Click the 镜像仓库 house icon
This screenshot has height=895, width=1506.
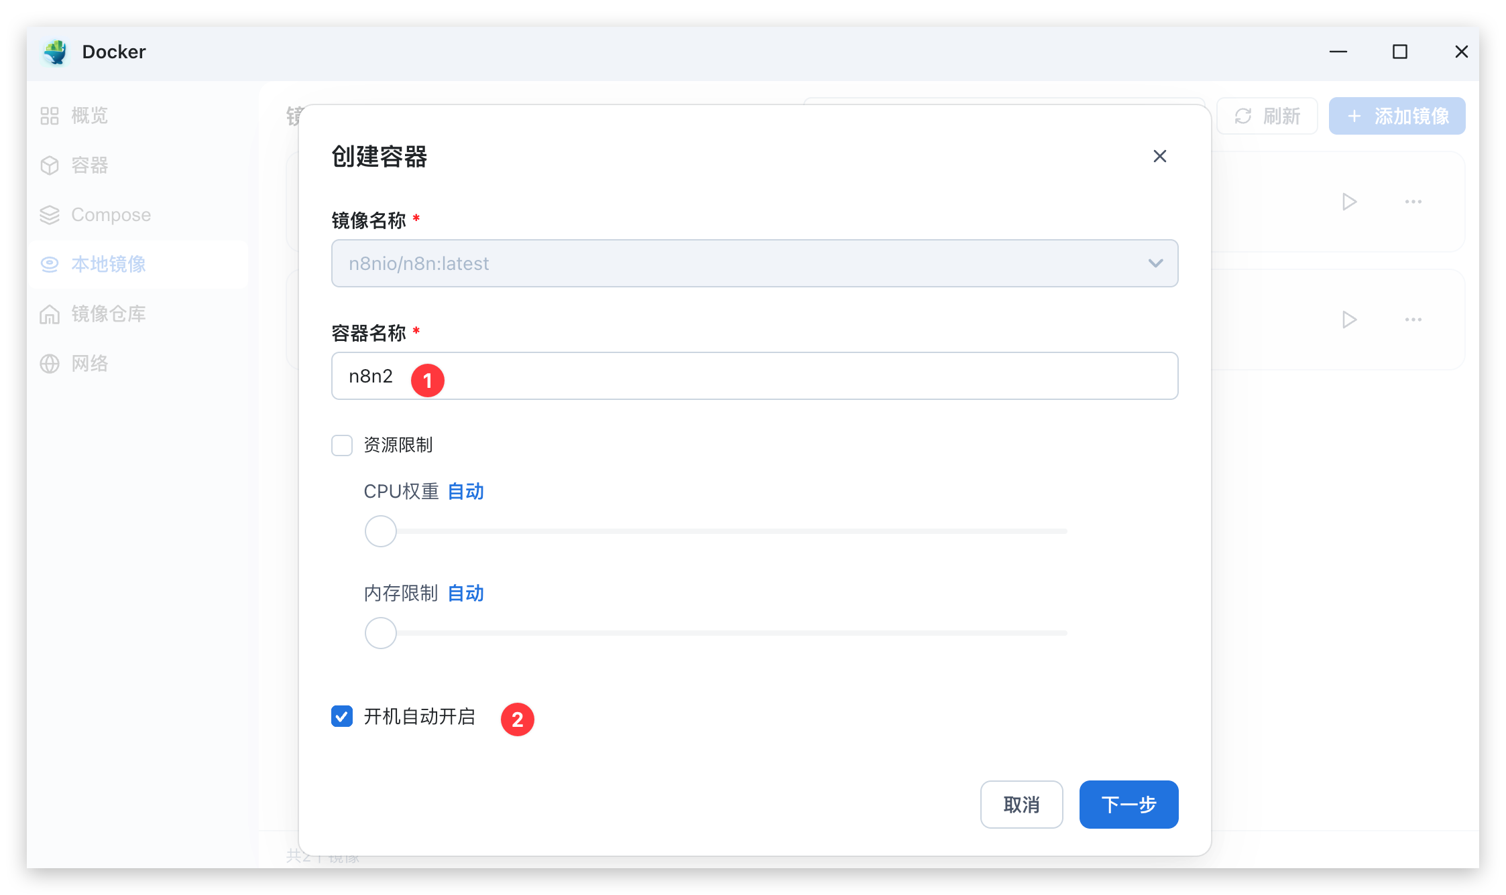50,314
